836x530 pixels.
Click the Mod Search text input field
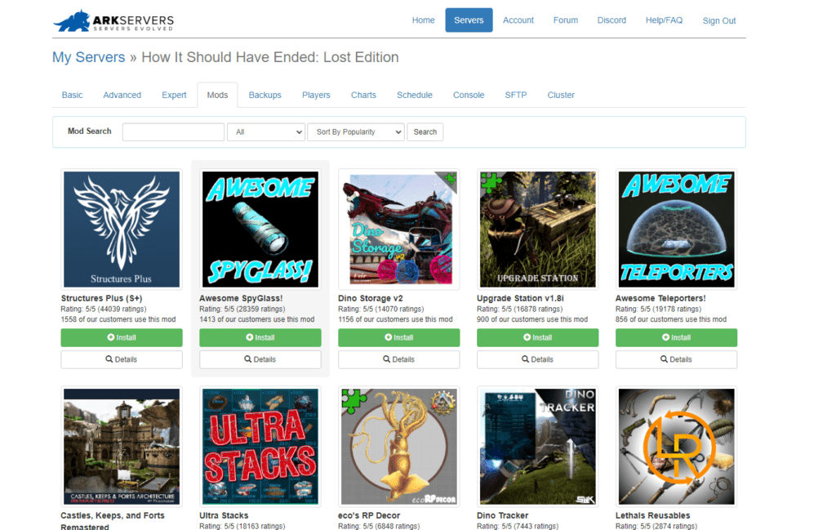172,131
